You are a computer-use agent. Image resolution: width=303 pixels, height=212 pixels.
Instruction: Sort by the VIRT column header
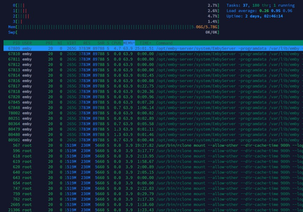(71, 43)
